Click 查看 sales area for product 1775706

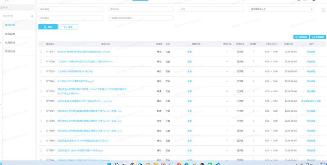click(189, 61)
